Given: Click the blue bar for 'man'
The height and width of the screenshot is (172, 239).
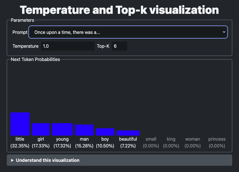Looking at the screenshot, I should pyautogui.click(x=84, y=130).
